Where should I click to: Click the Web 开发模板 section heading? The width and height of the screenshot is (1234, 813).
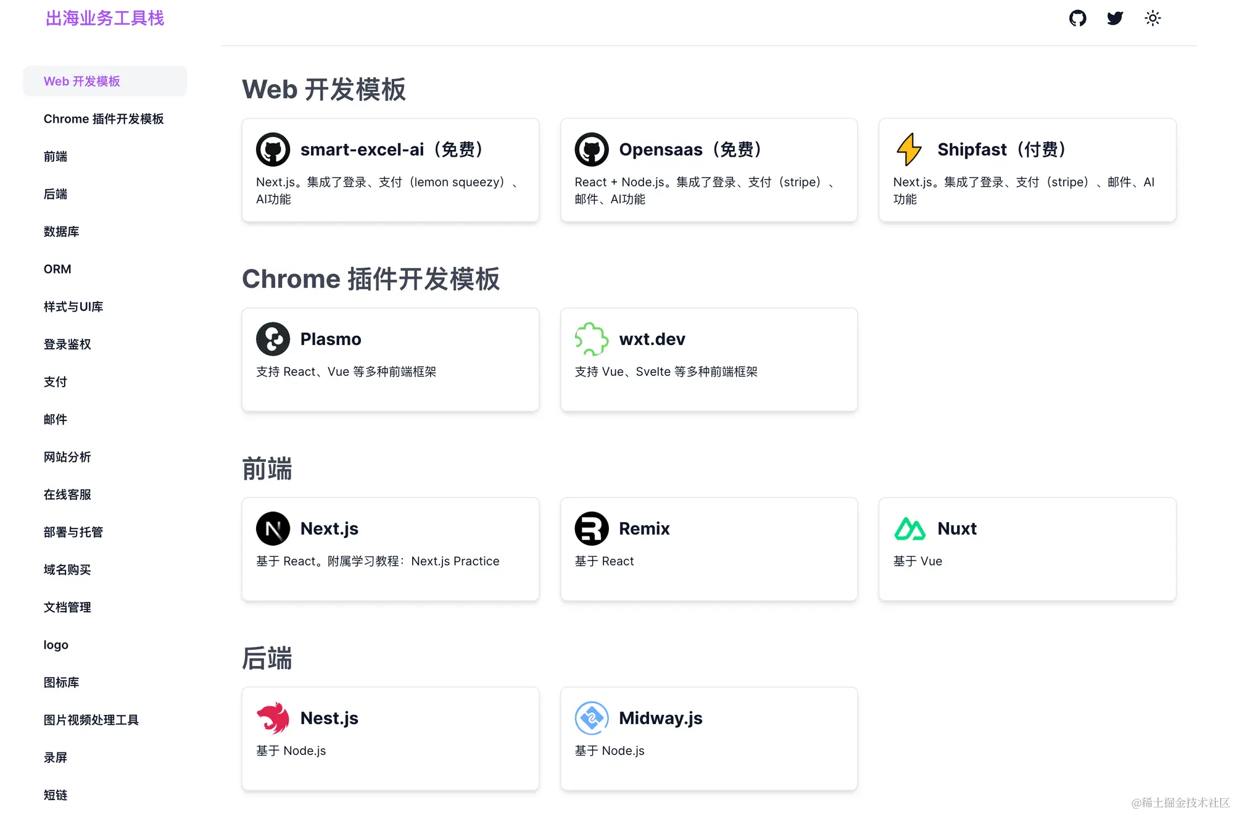(x=324, y=90)
